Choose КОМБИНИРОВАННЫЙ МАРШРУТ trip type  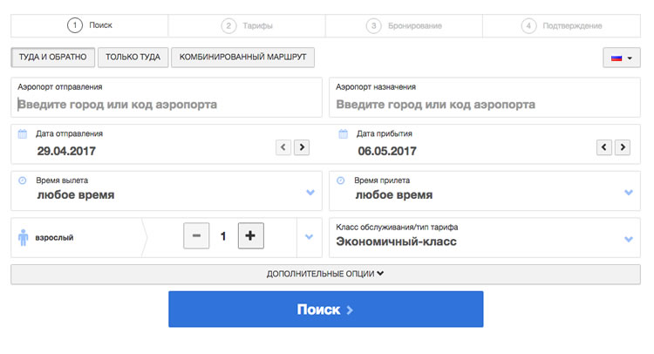click(242, 58)
